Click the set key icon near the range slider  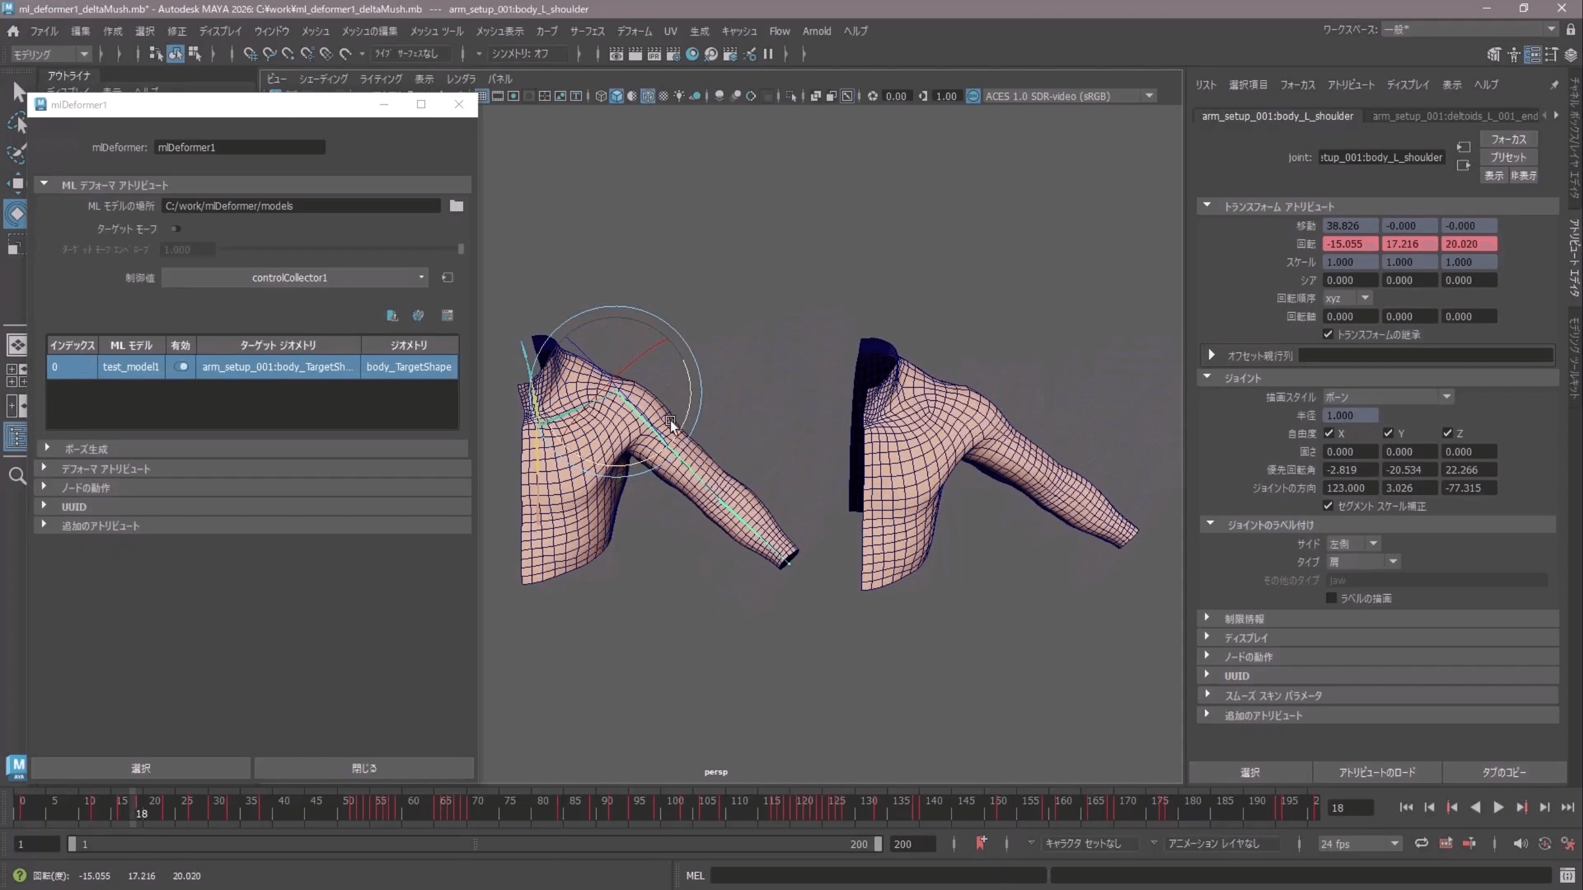[982, 843]
